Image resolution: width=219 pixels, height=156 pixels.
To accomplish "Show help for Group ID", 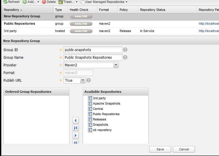I will tap(125, 50).
